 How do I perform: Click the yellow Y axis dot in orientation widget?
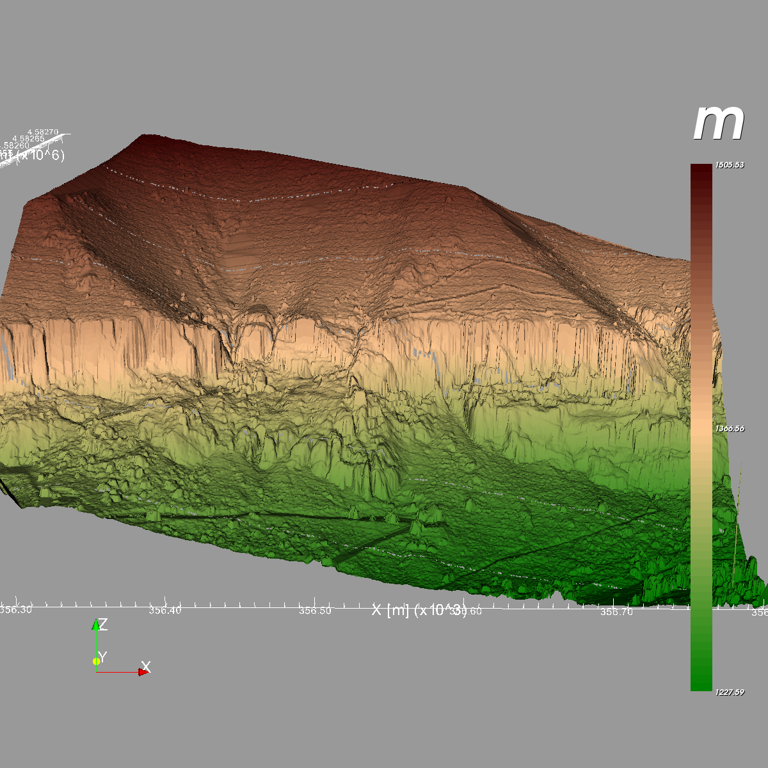(96, 661)
